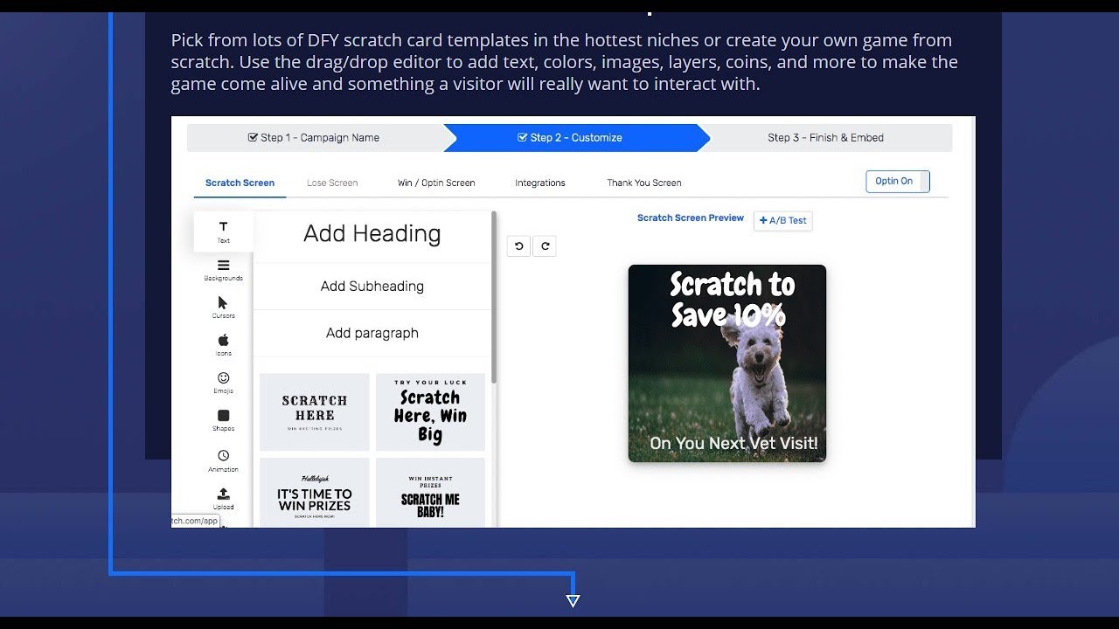Click Add paragraph text option
The width and height of the screenshot is (1119, 629).
[372, 334]
